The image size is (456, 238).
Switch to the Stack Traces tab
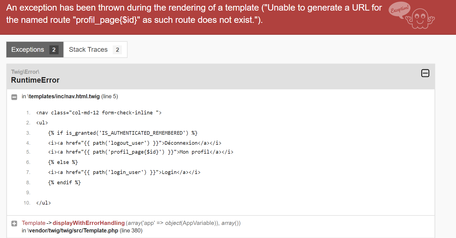pos(95,50)
